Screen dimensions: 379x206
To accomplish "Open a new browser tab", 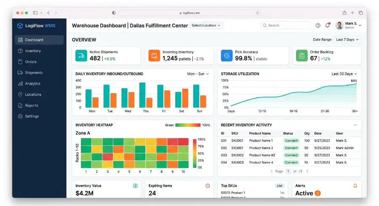I will [352, 13].
